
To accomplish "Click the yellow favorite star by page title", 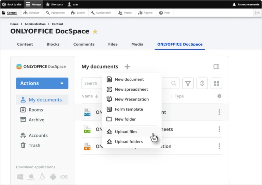I will tap(95, 31).
